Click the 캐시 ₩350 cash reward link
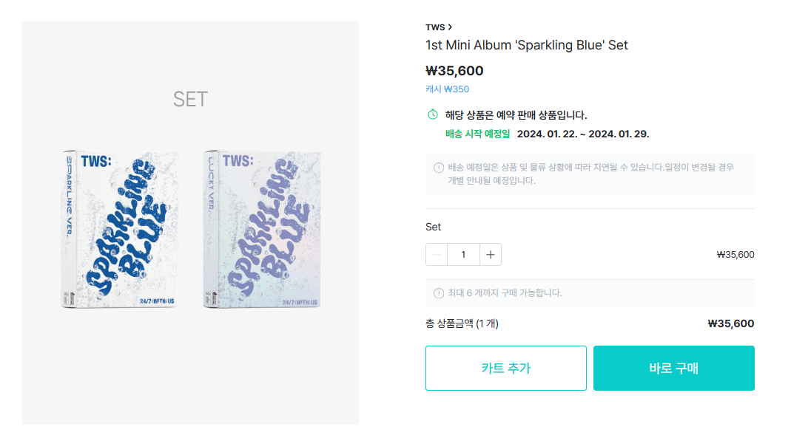This screenshot has height=435, width=808. (446, 89)
